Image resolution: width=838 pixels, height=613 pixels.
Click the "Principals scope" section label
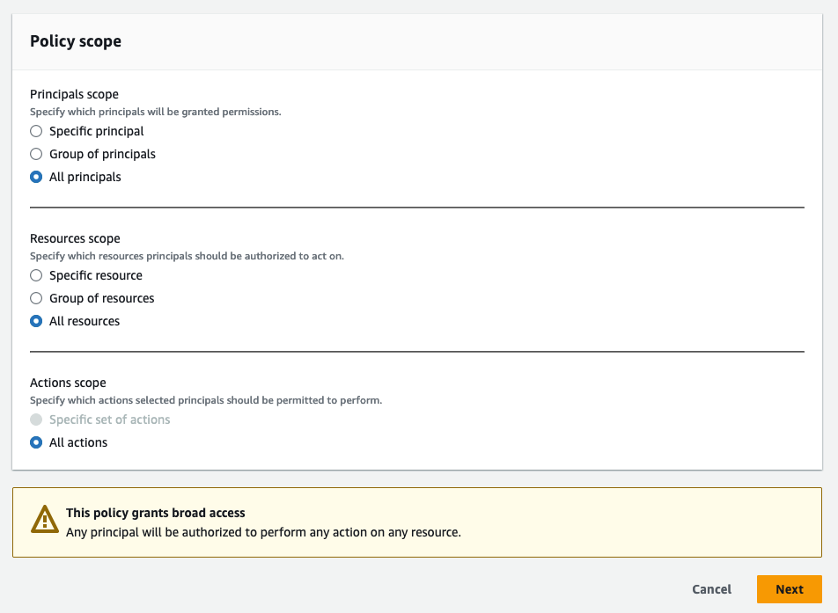click(x=74, y=94)
